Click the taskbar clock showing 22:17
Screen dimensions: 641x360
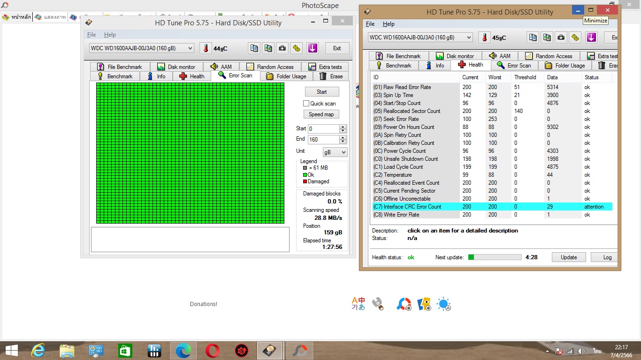click(x=621, y=347)
